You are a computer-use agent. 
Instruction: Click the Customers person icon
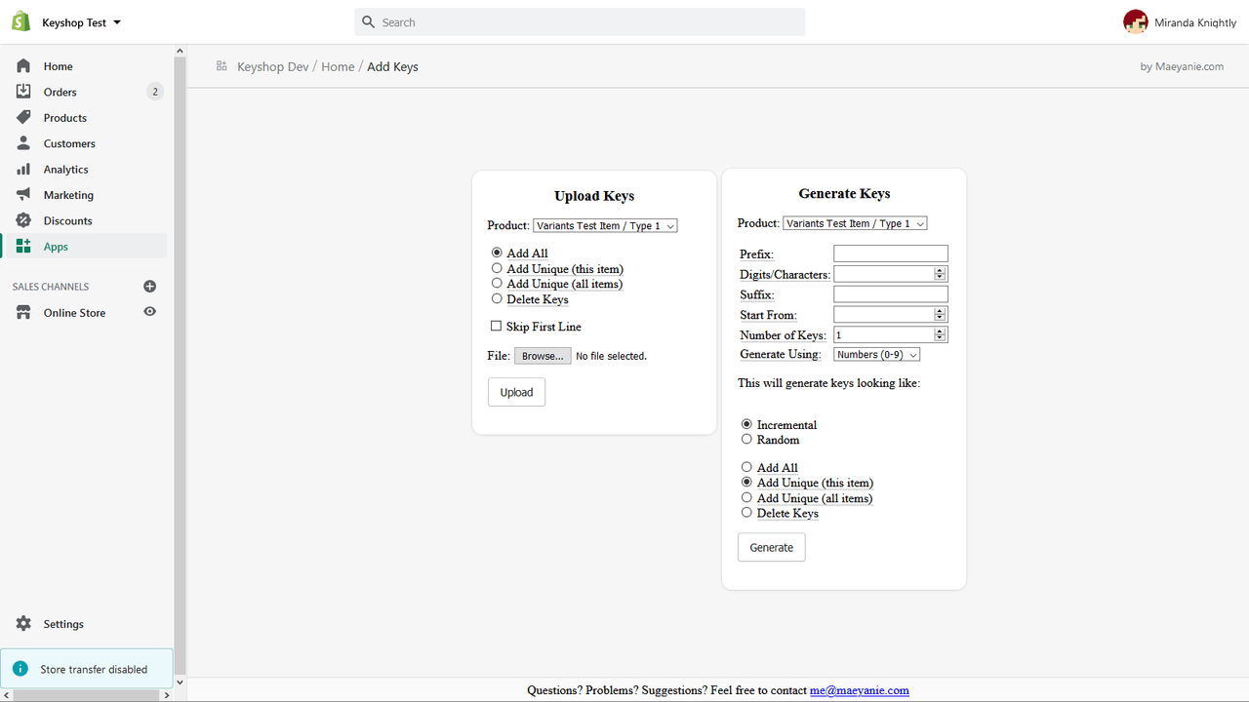pyautogui.click(x=23, y=143)
